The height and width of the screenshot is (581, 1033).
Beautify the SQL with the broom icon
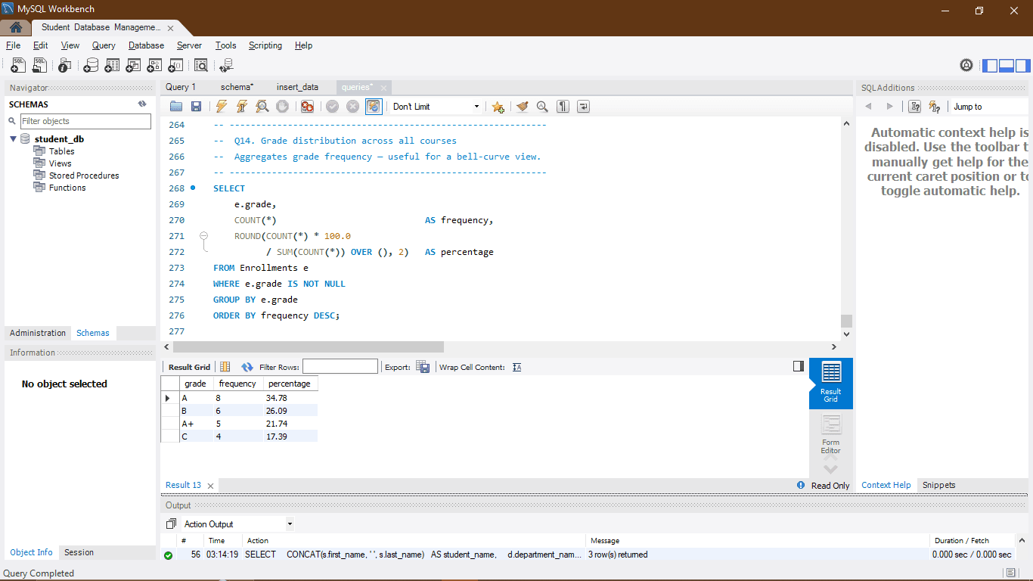click(522, 107)
